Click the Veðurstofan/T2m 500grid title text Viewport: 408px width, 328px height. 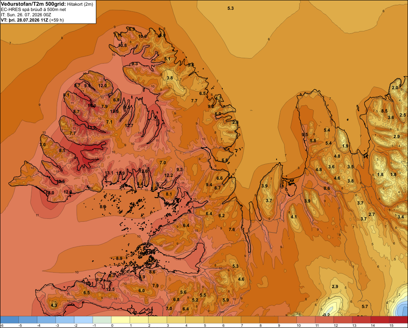[x=33, y=4]
